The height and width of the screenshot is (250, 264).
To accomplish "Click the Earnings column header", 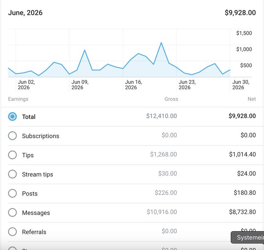I will click(x=18, y=99).
